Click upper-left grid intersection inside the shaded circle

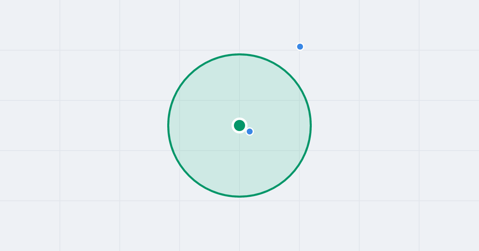pos(180,100)
